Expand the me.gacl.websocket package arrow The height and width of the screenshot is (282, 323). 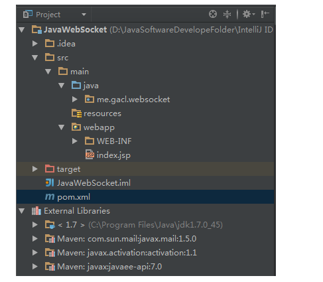75,100
